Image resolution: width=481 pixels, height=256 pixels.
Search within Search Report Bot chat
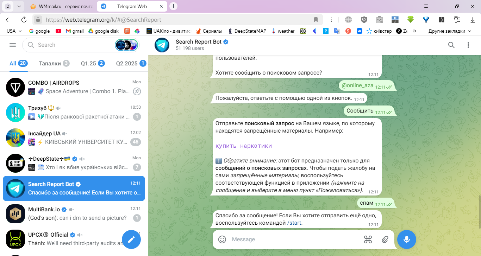point(451,45)
